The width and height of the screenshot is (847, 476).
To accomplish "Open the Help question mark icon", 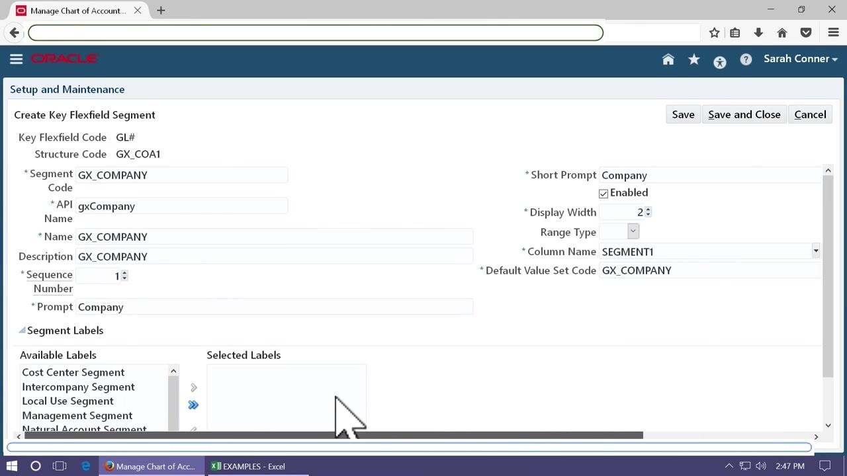I will [x=746, y=59].
